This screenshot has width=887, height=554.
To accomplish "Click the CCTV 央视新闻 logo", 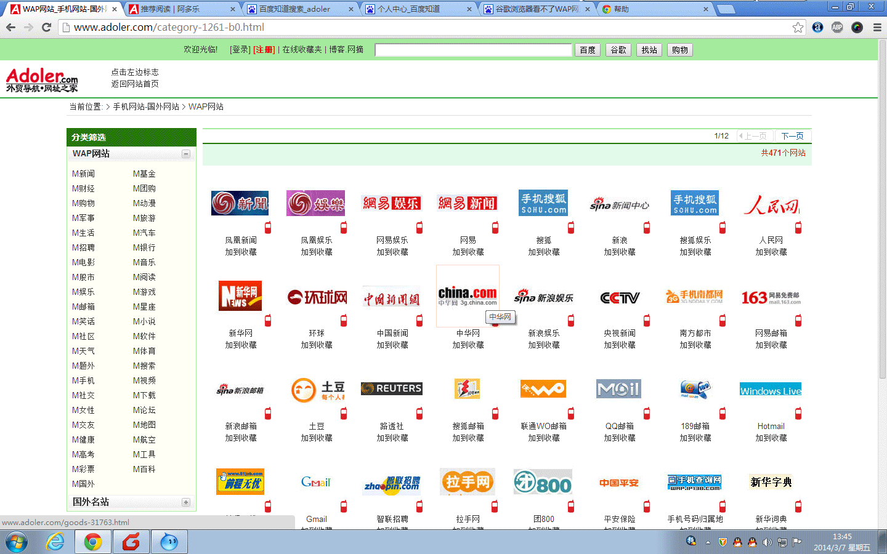I will pyautogui.click(x=620, y=298).
